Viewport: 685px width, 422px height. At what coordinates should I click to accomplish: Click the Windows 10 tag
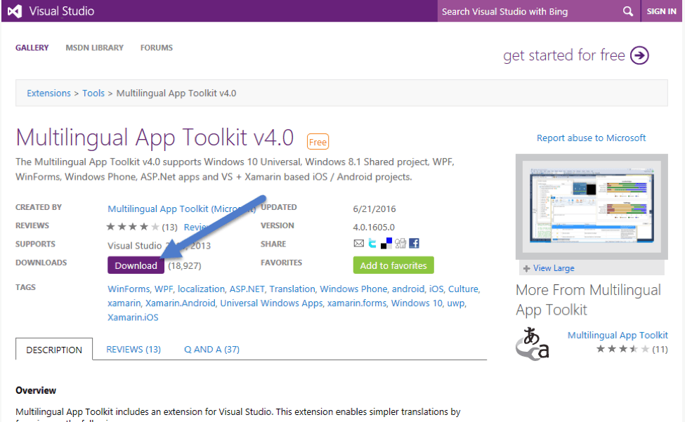417,303
